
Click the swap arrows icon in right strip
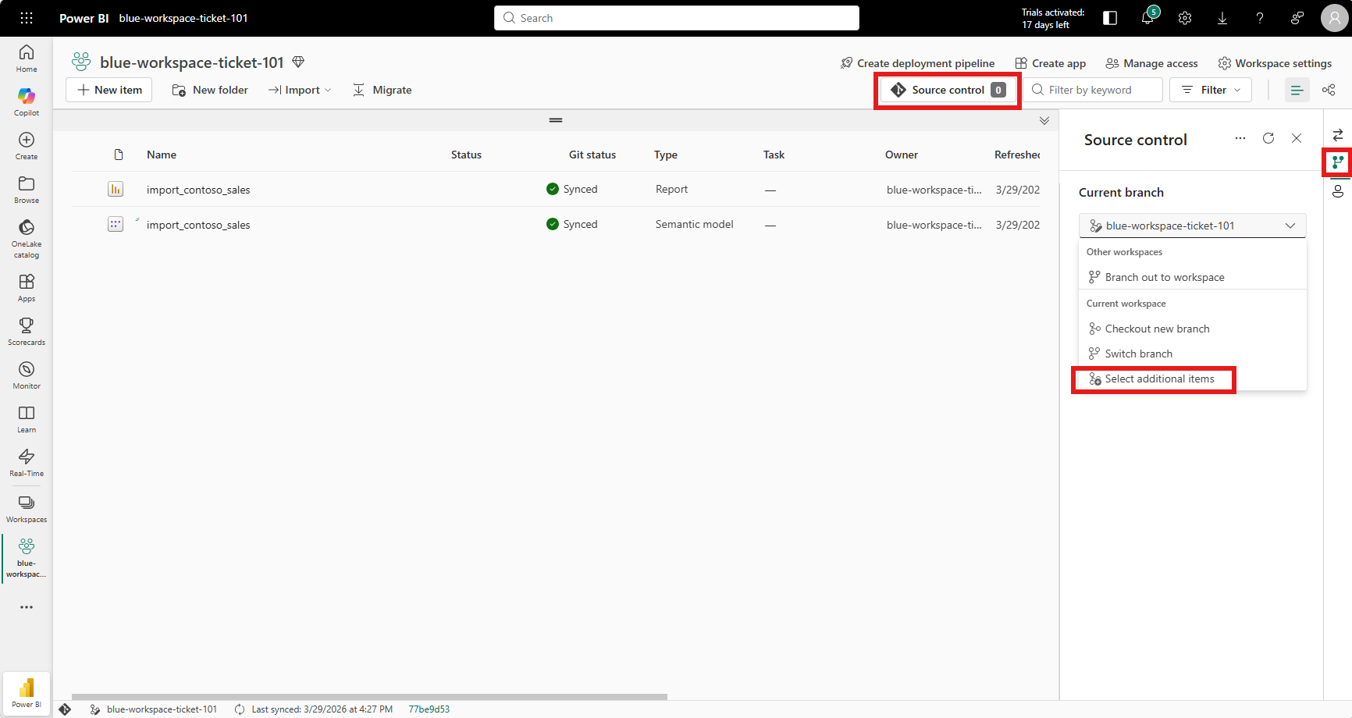1338,135
